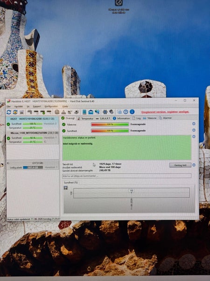Viewport: 210px width, 281px height.
Task: Open the Alarmer tab
Action: [x=165, y=118]
